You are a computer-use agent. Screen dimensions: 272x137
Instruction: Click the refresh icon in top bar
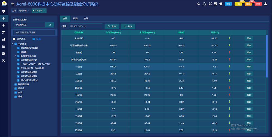click(x=204, y=4)
